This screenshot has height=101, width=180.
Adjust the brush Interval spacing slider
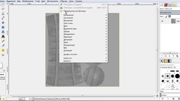170,95
